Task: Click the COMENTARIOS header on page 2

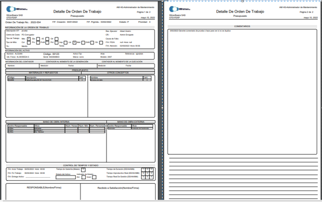Action: (242, 27)
